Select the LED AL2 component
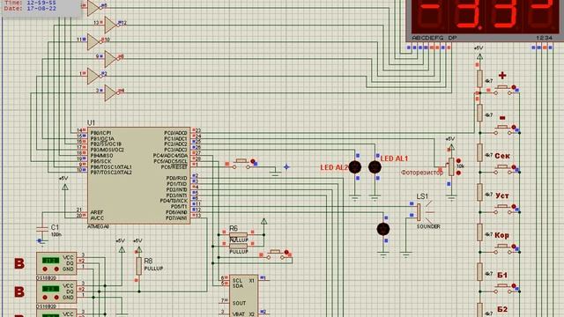This screenshot has width=564, height=317. coord(355,167)
